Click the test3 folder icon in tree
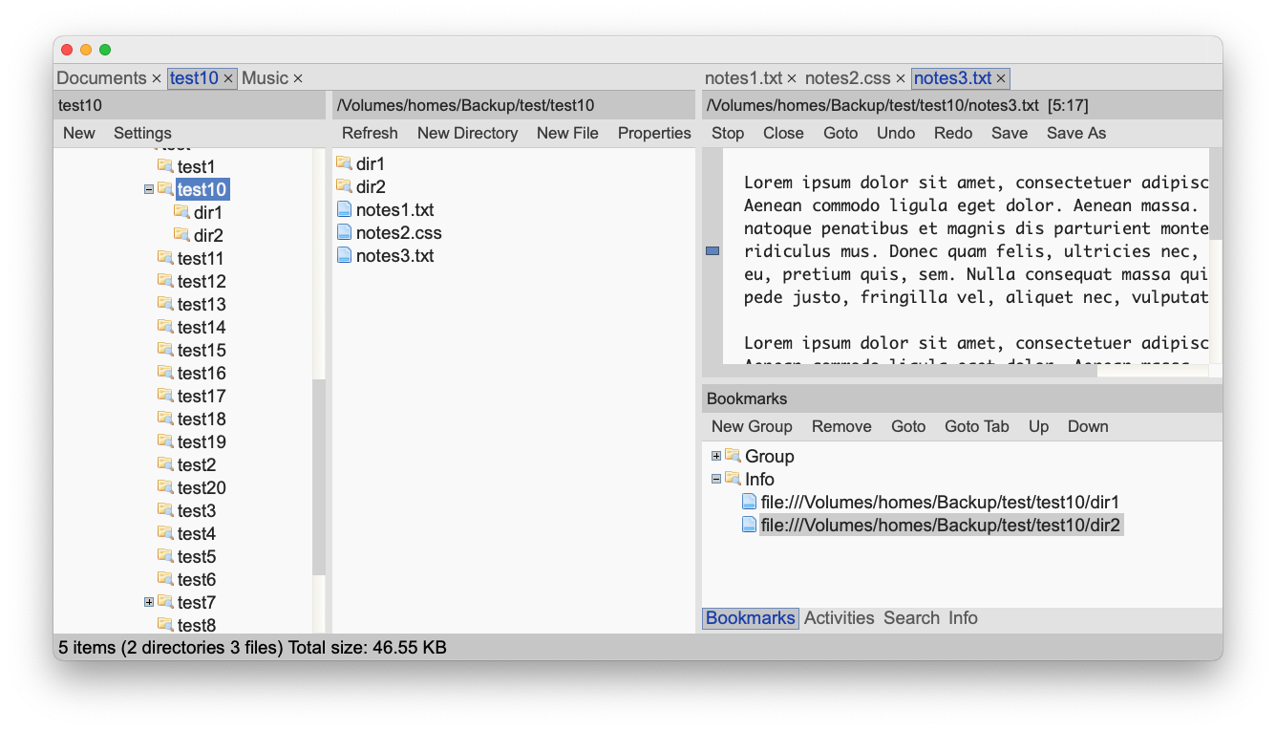The height and width of the screenshot is (731, 1276). coord(165,510)
